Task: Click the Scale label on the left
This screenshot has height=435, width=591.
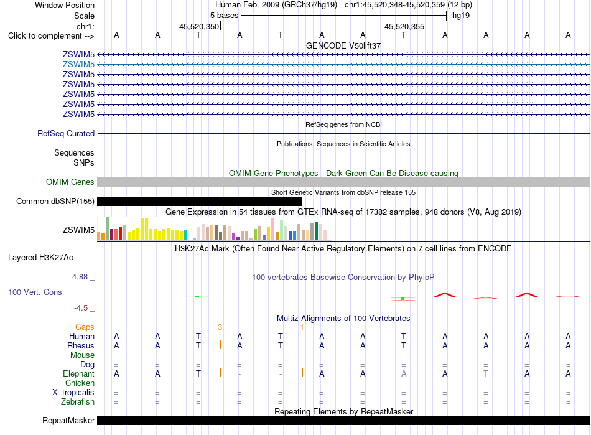Action: (84, 16)
